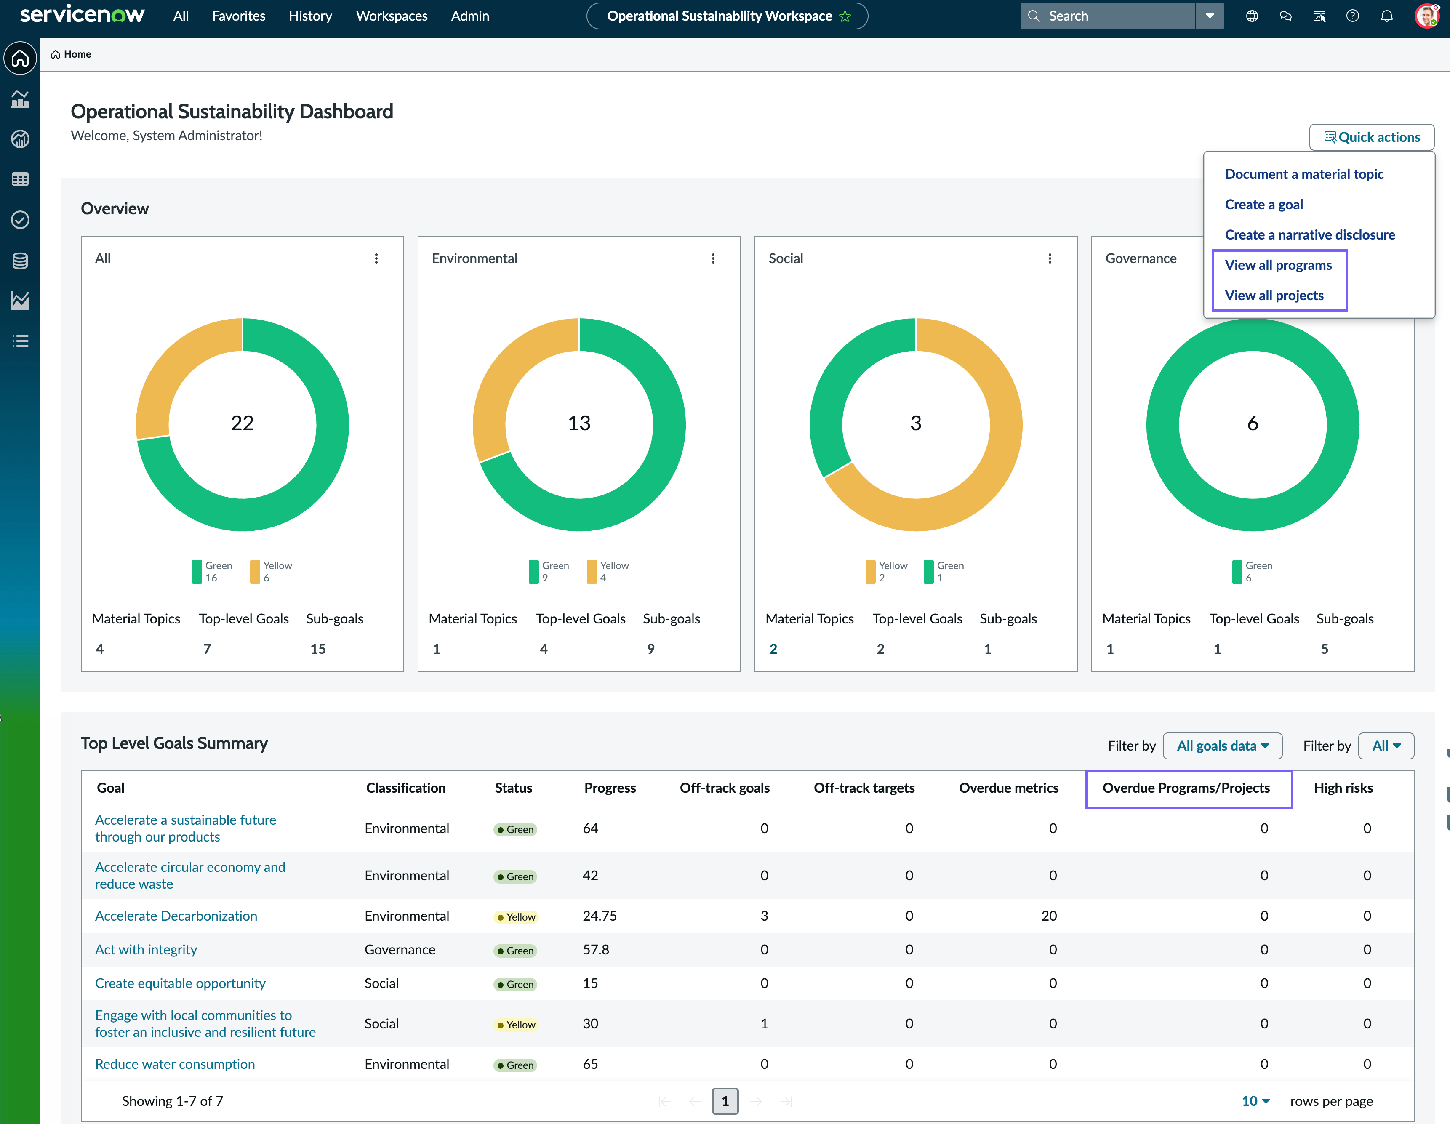This screenshot has height=1124, width=1450.
Task: Open the help question mark icon
Action: 1352,16
